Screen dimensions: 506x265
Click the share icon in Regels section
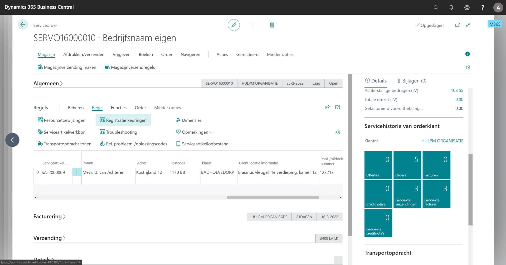point(327,107)
